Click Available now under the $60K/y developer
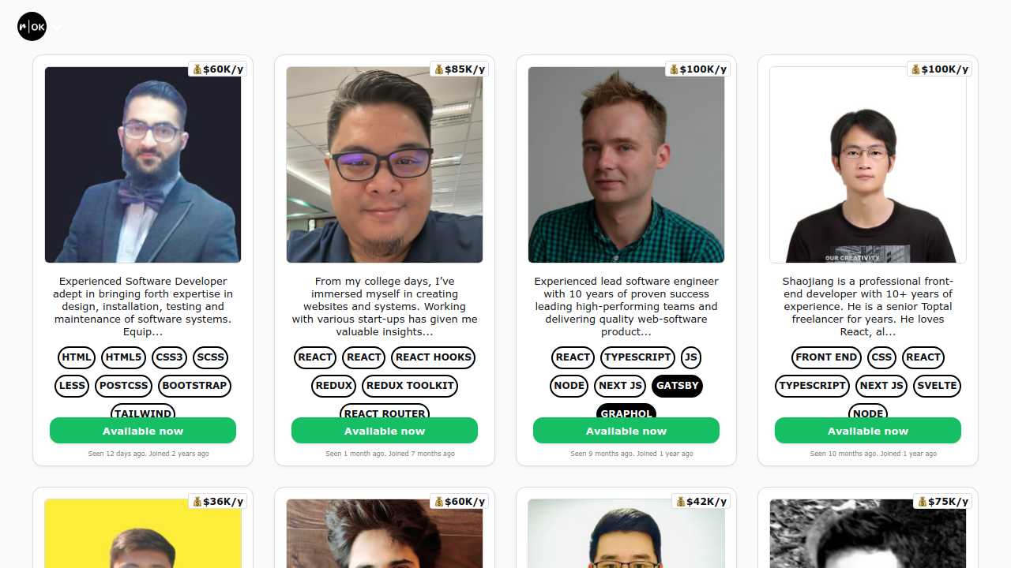This screenshot has height=568, width=1011. (143, 431)
